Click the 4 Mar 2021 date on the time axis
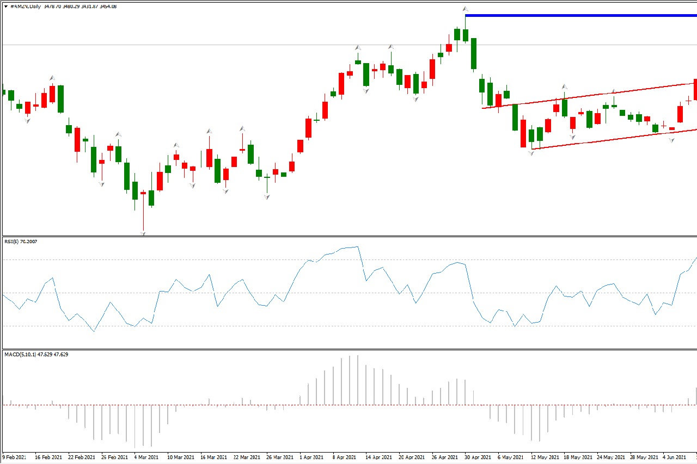The image size is (697, 464). point(146,457)
